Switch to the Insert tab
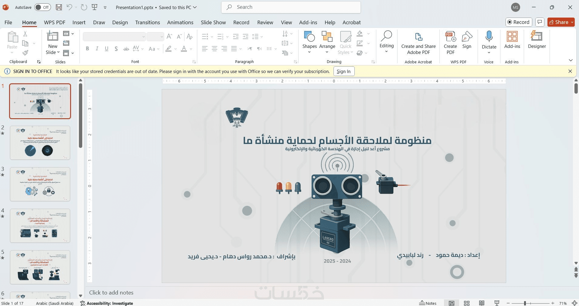Screen dimensions: 579x306 pos(79,22)
